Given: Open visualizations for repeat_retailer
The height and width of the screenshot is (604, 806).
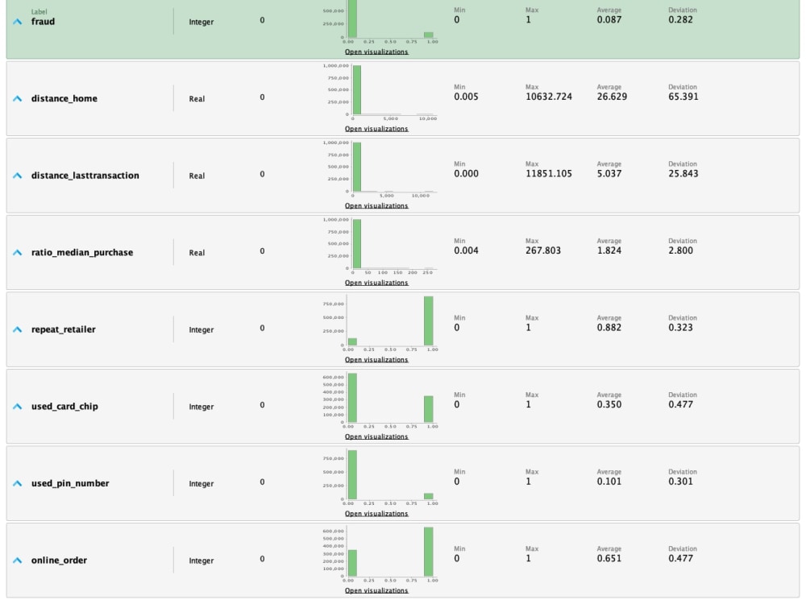Looking at the screenshot, I should (x=376, y=359).
